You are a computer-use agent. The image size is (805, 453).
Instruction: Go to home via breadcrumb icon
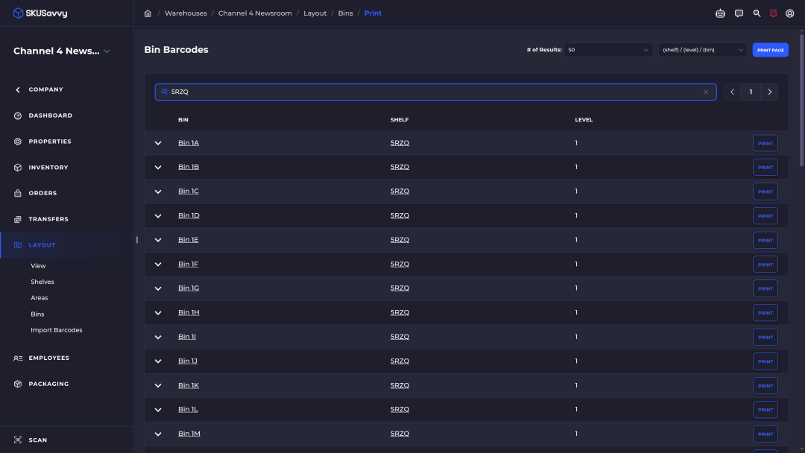tap(148, 13)
